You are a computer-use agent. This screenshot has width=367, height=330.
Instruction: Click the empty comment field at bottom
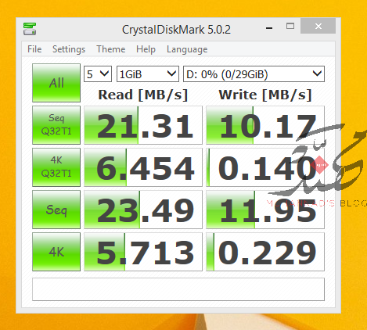[x=178, y=289]
